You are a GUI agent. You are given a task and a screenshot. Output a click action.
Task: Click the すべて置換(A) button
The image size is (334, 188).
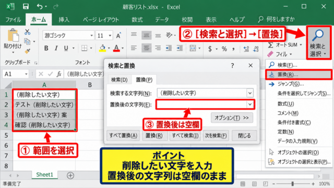click(x=123, y=136)
